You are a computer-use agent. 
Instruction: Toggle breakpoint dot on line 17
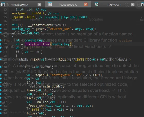pyautogui.click(x=1, y=25)
